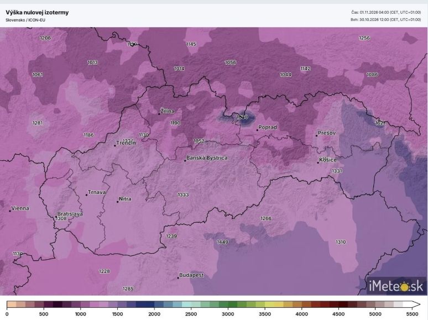Click the legend tick label 2500
Screen dimensions: 428x320
191,314
